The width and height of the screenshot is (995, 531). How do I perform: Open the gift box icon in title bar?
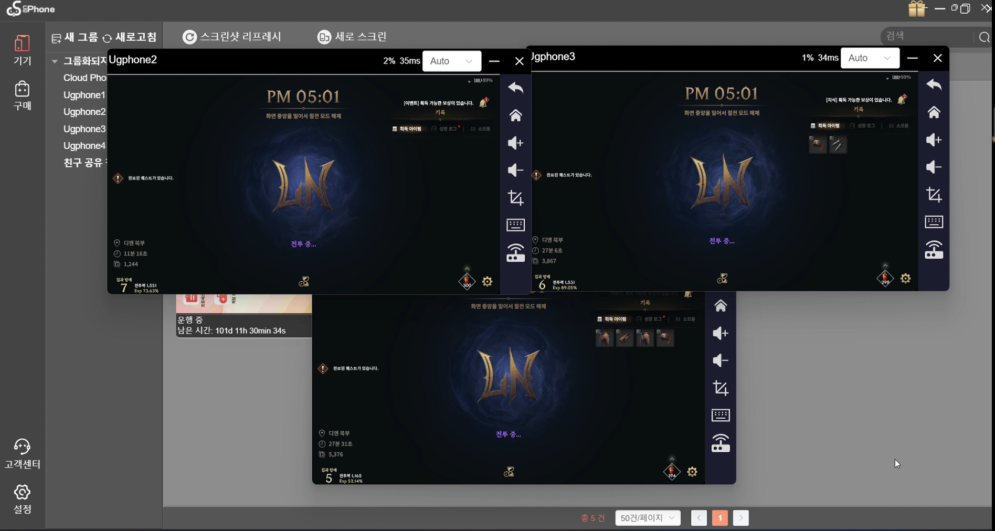click(917, 8)
